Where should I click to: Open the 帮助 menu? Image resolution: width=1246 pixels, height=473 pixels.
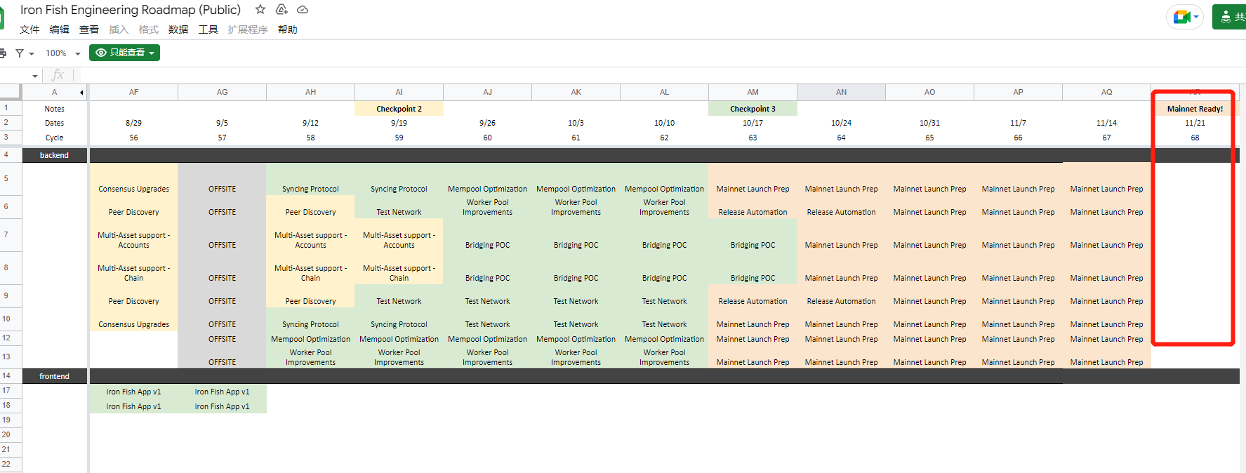[x=288, y=29]
